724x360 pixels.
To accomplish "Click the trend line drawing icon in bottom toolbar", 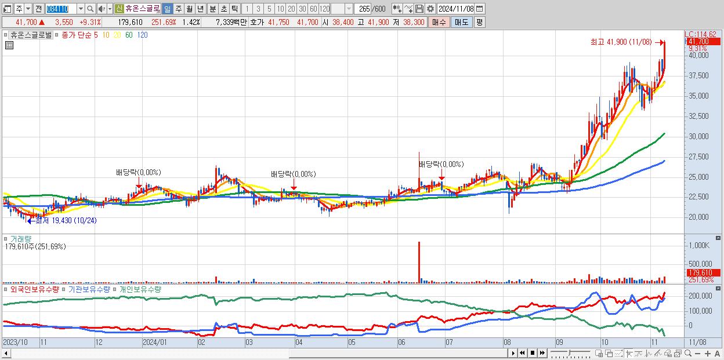I will [639, 354].
